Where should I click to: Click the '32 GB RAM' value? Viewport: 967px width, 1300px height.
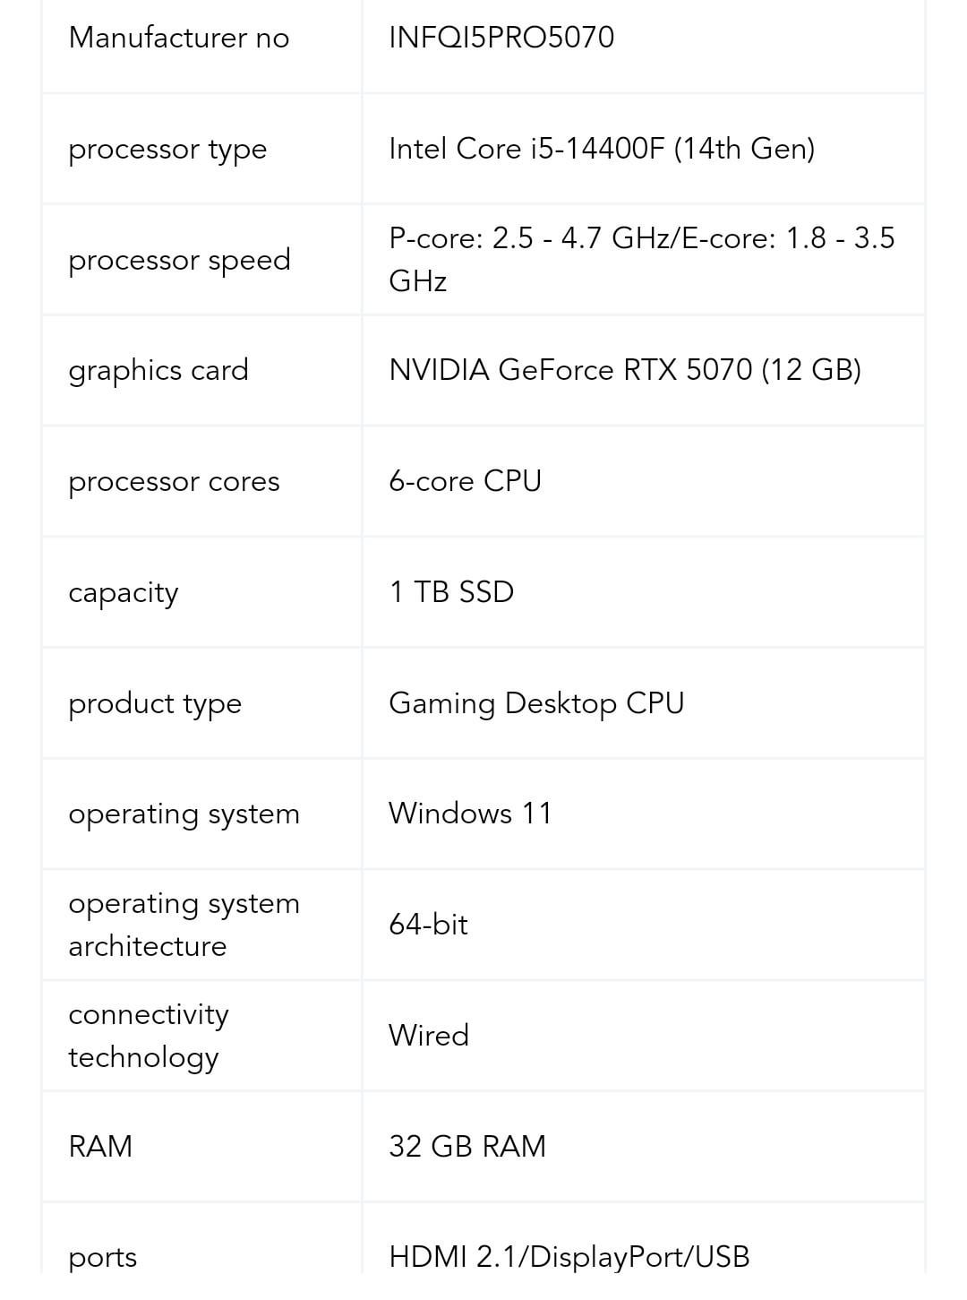[467, 1147]
